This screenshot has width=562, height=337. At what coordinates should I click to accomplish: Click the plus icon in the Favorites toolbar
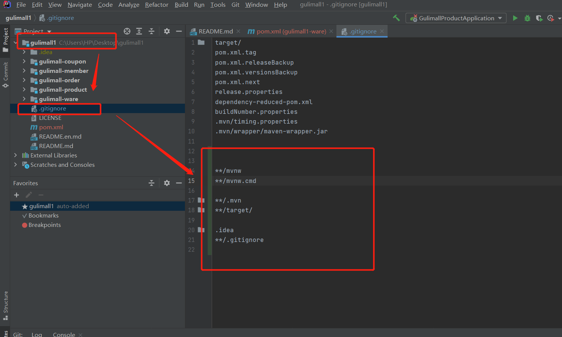17,195
